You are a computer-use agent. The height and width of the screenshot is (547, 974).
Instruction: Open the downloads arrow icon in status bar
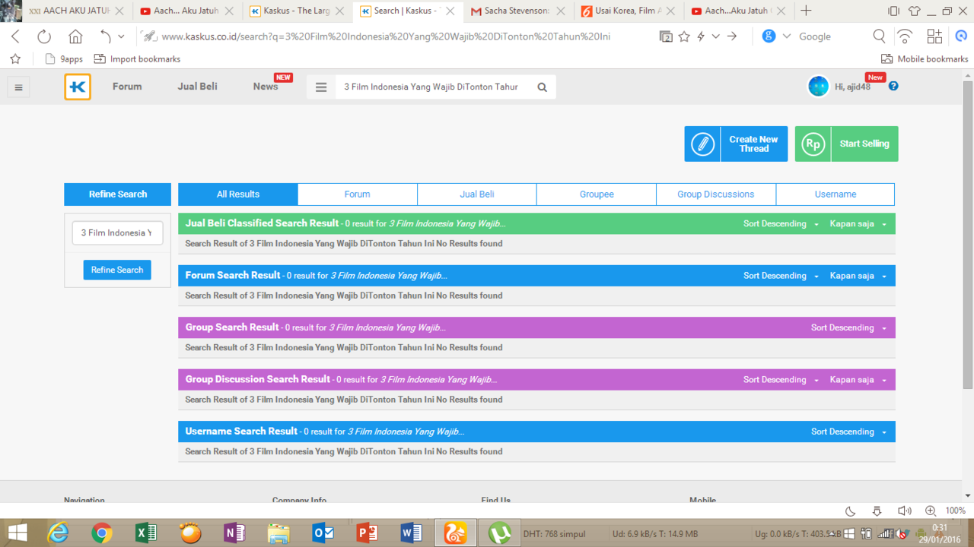click(x=877, y=511)
